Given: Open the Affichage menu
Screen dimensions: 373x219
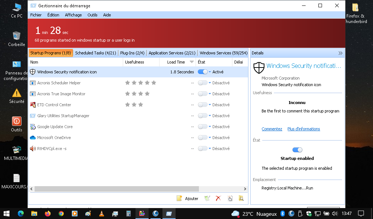Looking at the screenshot, I should point(73,15).
